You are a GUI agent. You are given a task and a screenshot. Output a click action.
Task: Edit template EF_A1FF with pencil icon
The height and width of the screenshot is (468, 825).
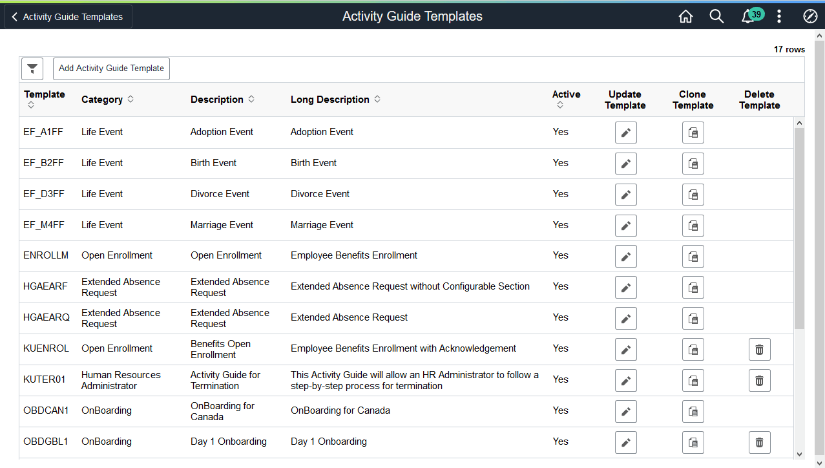click(x=626, y=133)
